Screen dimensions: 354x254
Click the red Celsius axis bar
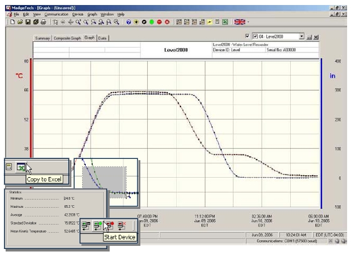pos(31,108)
